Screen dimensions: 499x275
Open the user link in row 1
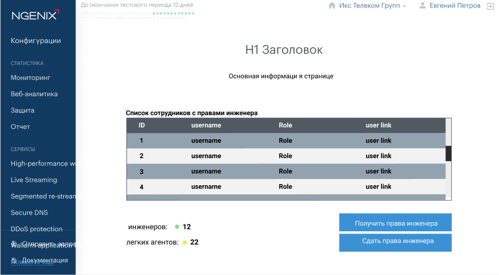pyautogui.click(x=378, y=141)
